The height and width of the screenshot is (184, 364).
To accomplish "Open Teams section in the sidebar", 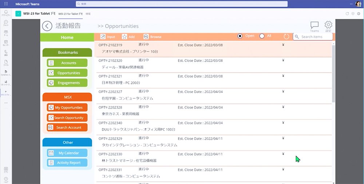I will pyautogui.click(x=6, y=33).
